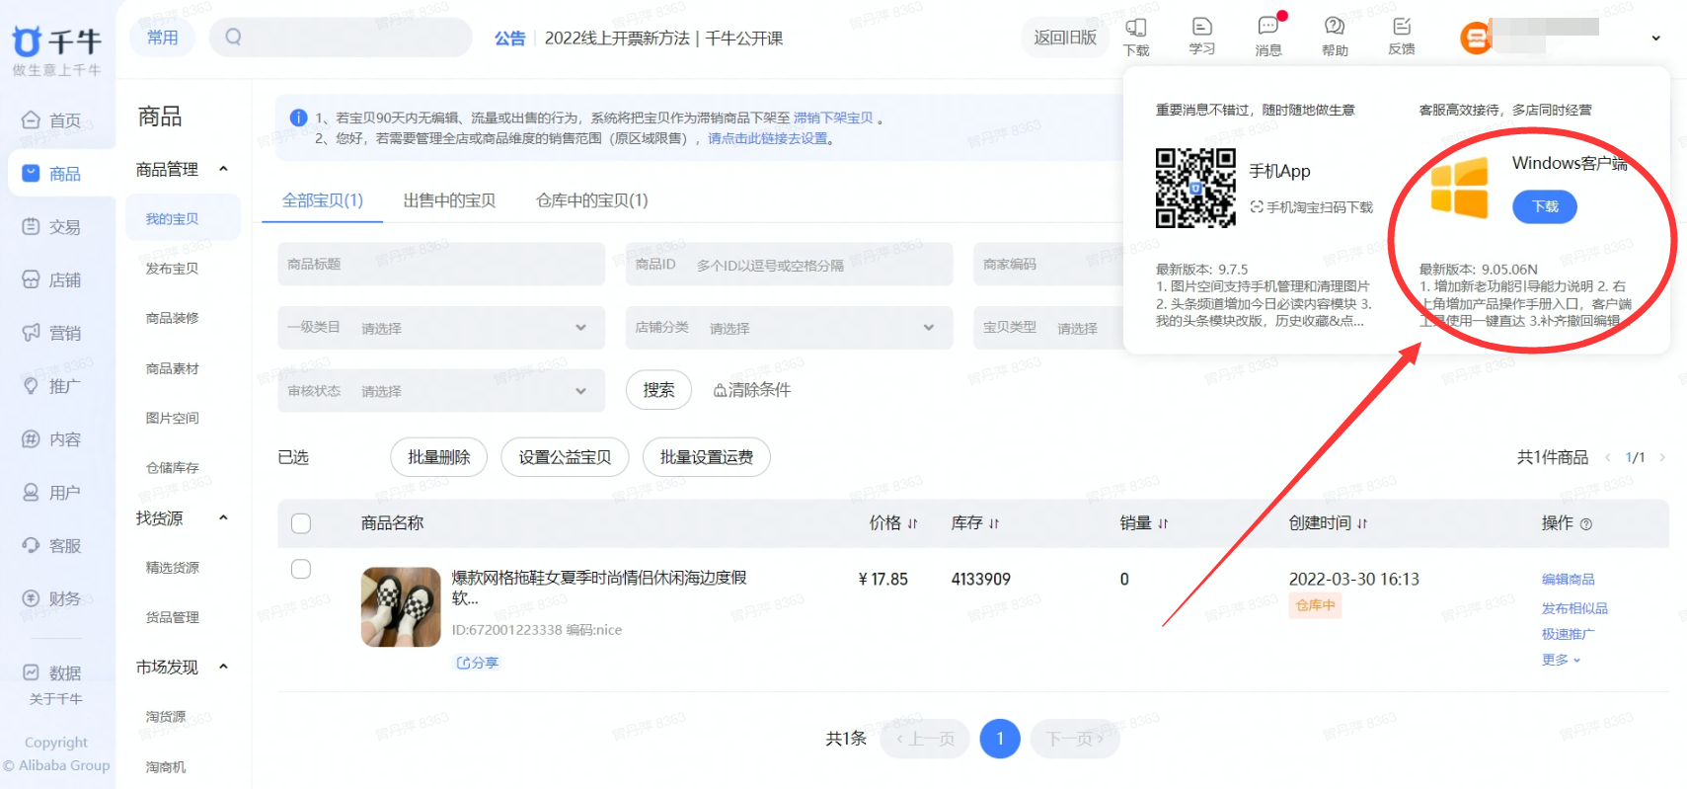Click the 批量设置运费 button

point(707,457)
